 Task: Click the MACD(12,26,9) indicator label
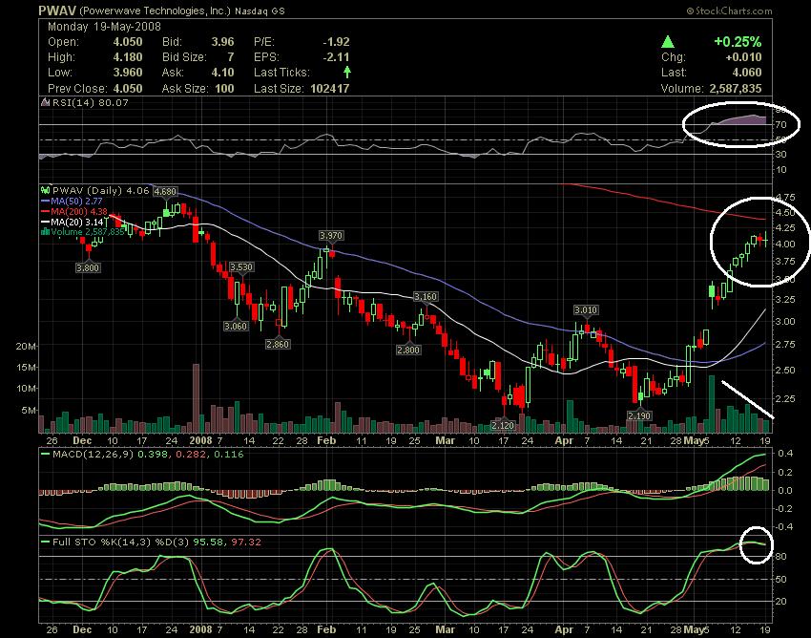coord(94,455)
